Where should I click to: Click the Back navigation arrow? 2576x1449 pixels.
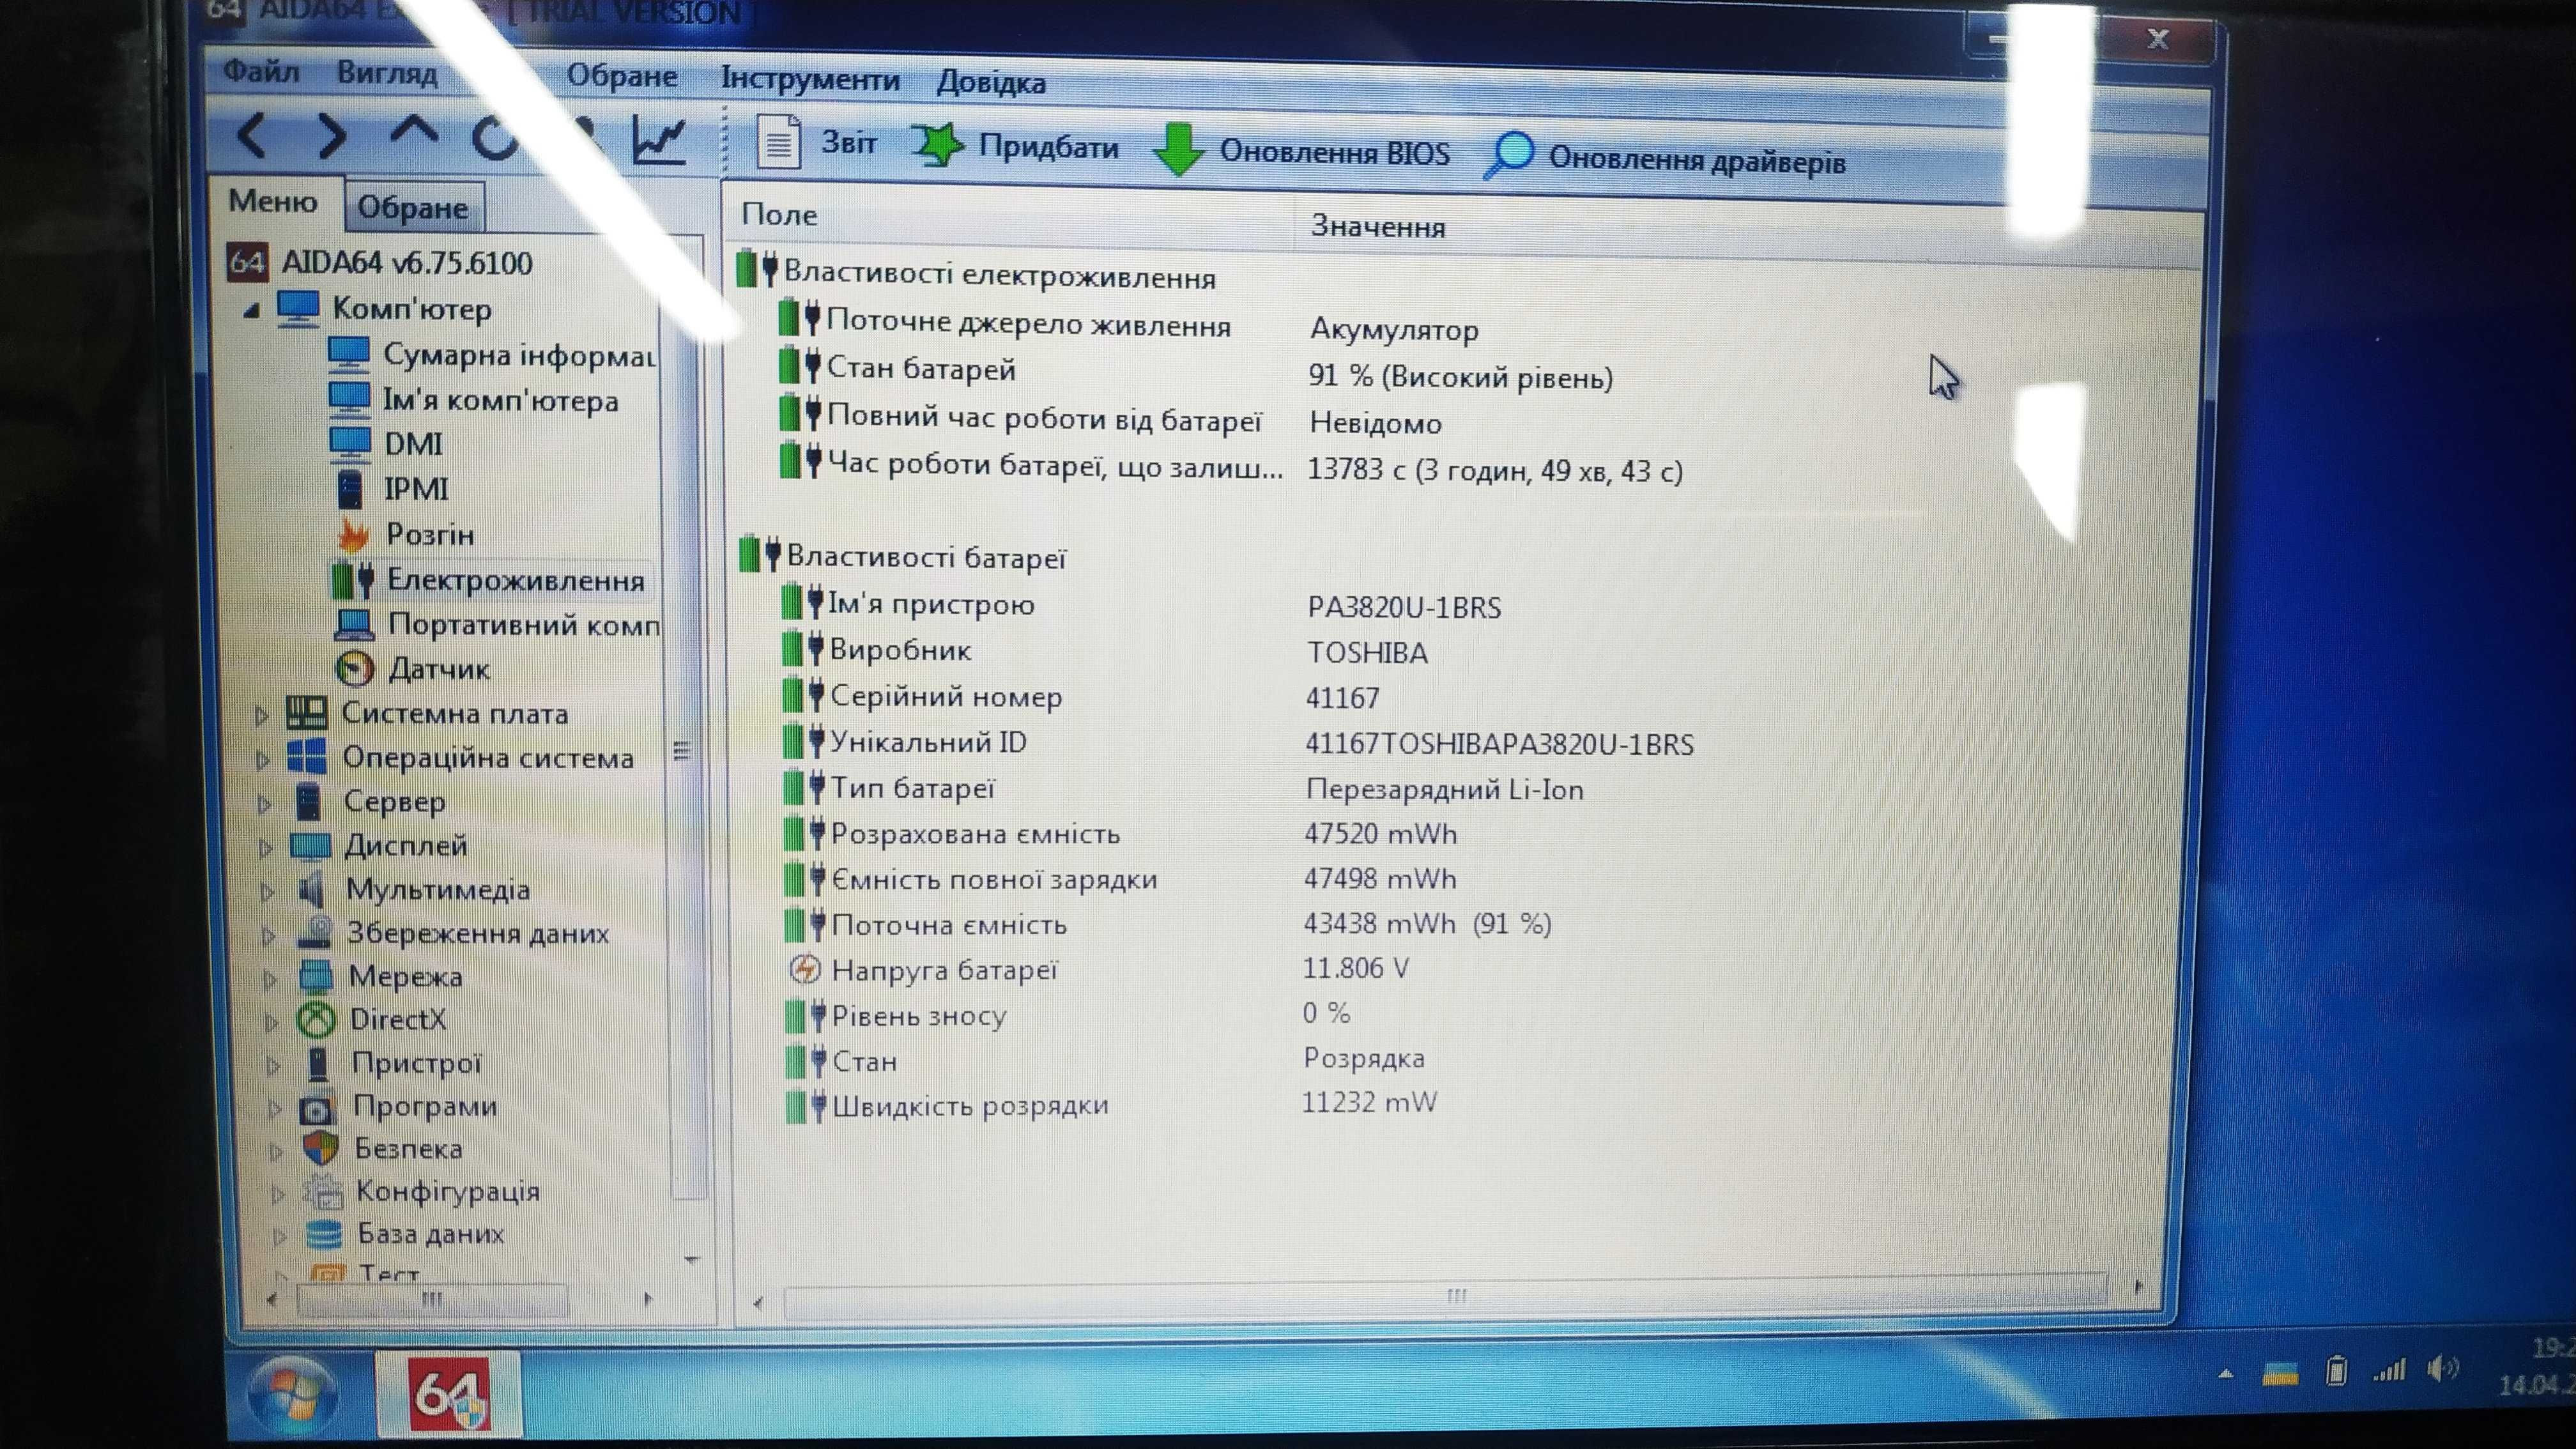click(x=251, y=135)
